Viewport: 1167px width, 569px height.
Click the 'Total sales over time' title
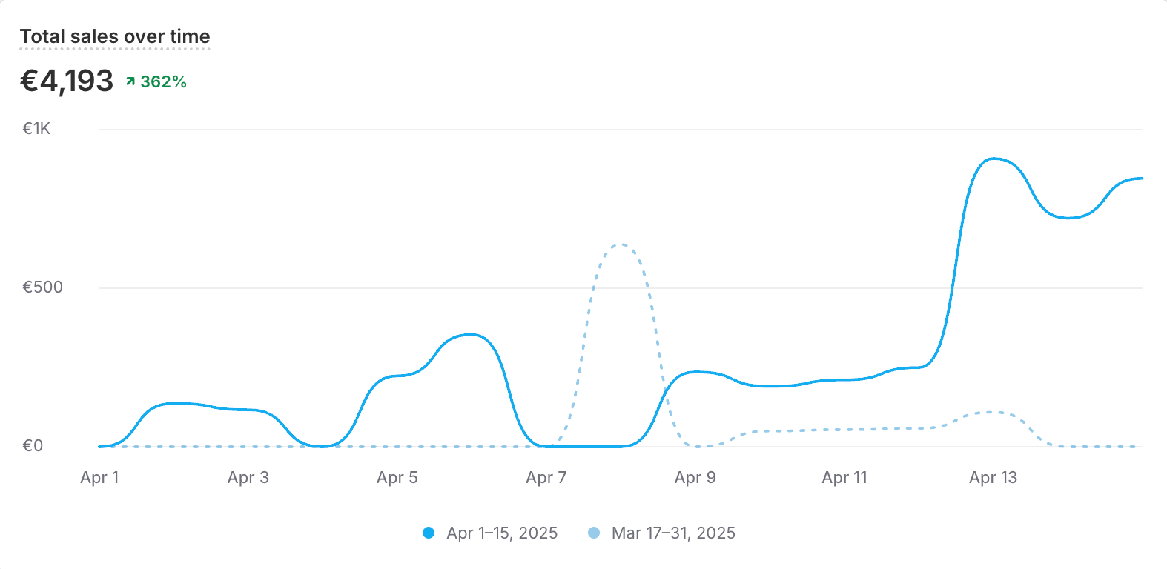coord(115,36)
